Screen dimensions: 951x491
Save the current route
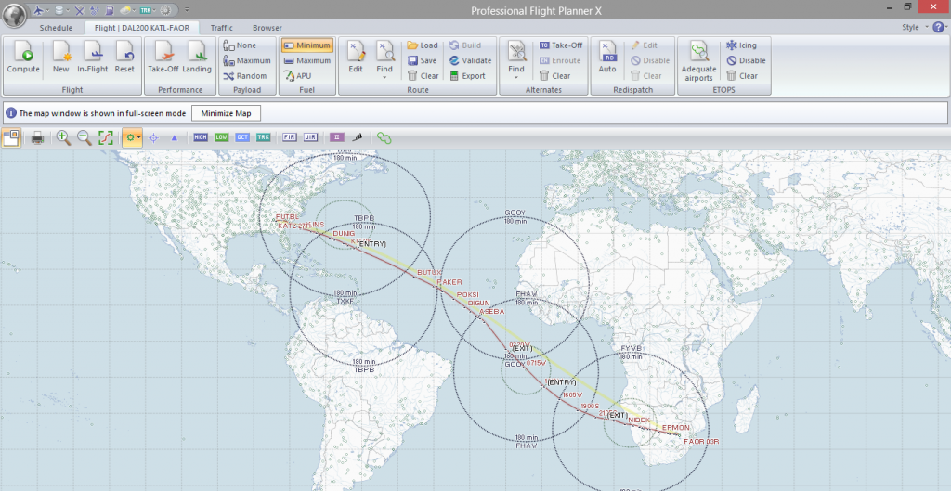pyautogui.click(x=423, y=60)
